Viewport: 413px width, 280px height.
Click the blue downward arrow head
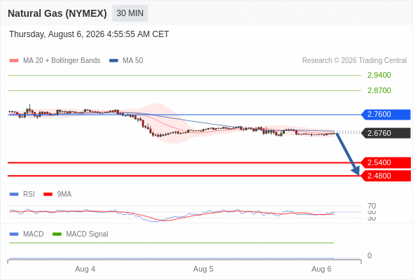[x=356, y=171]
